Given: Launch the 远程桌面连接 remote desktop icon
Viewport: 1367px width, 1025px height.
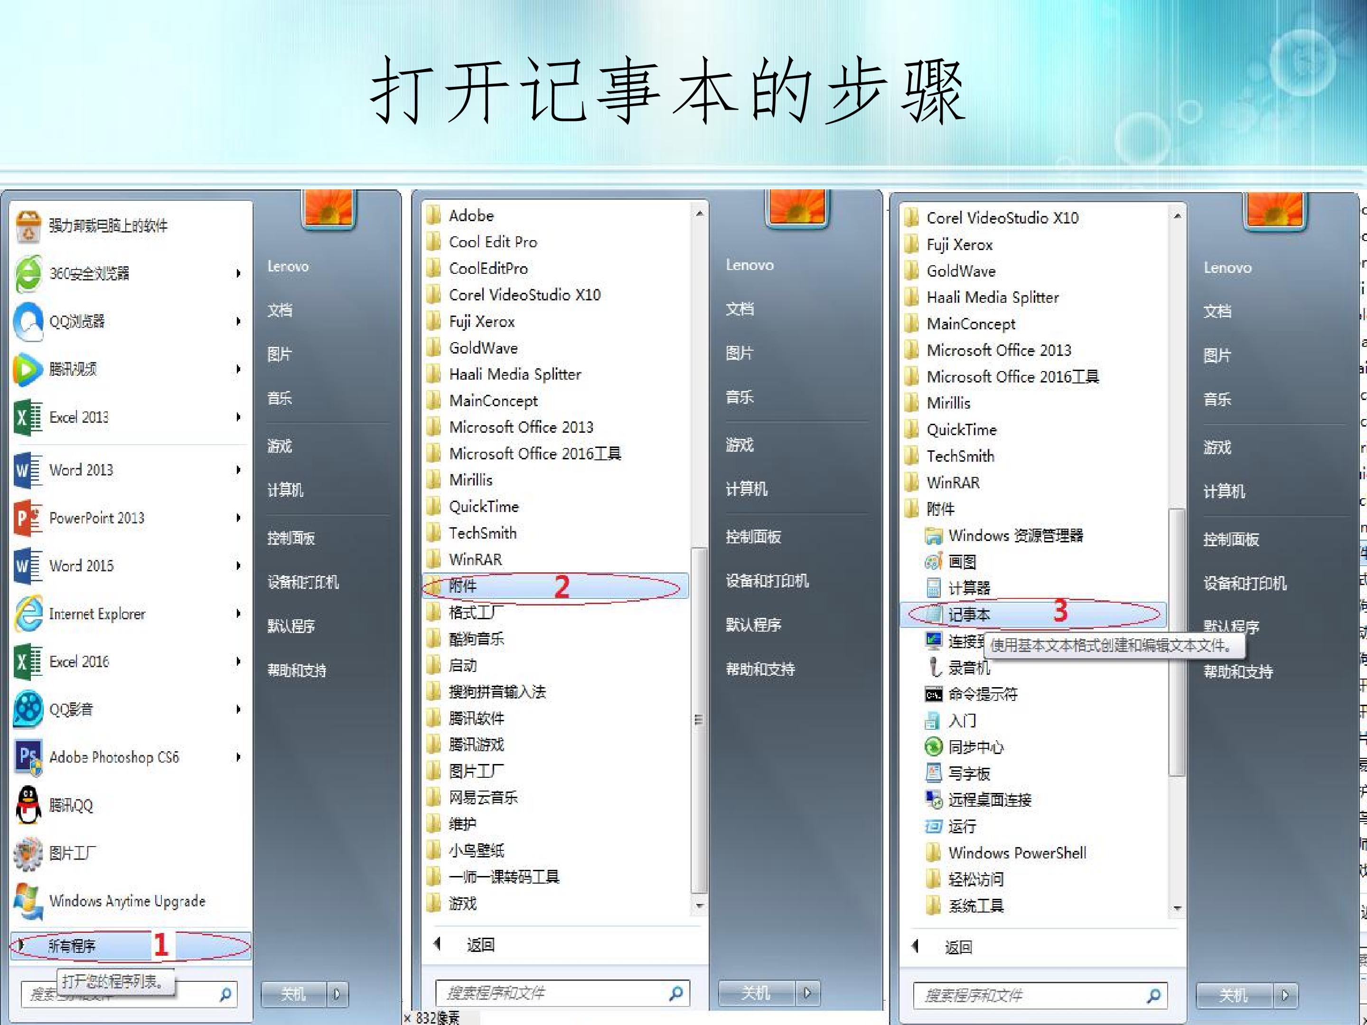Looking at the screenshot, I should [933, 800].
